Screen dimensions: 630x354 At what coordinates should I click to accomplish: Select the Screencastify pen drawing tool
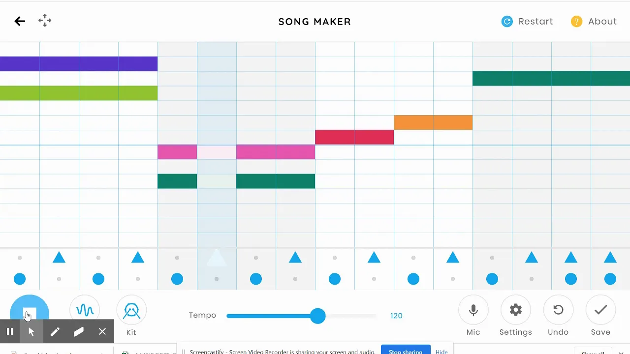(x=55, y=331)
